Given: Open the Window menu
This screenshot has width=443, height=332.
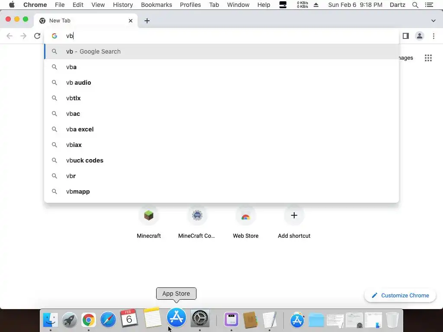Looking at the screenshot, I should click(238, 5).
